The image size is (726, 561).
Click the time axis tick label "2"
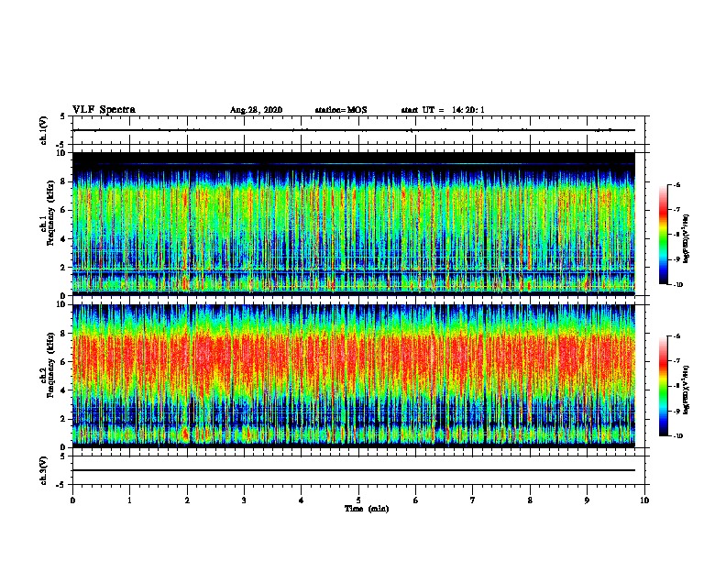(x=187, y=500)
